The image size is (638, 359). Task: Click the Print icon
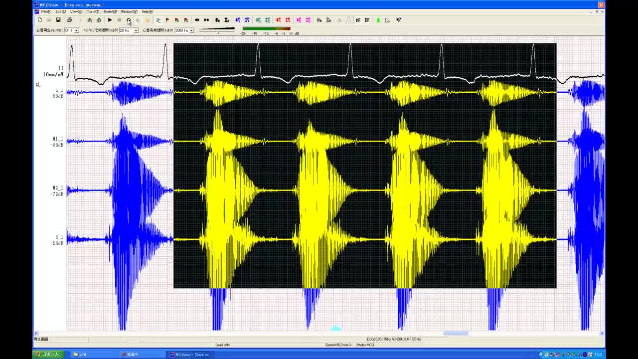coord(69,20)
